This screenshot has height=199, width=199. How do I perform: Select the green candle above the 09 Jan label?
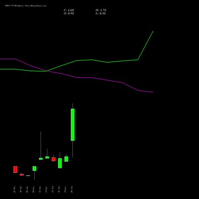point(35,168)
